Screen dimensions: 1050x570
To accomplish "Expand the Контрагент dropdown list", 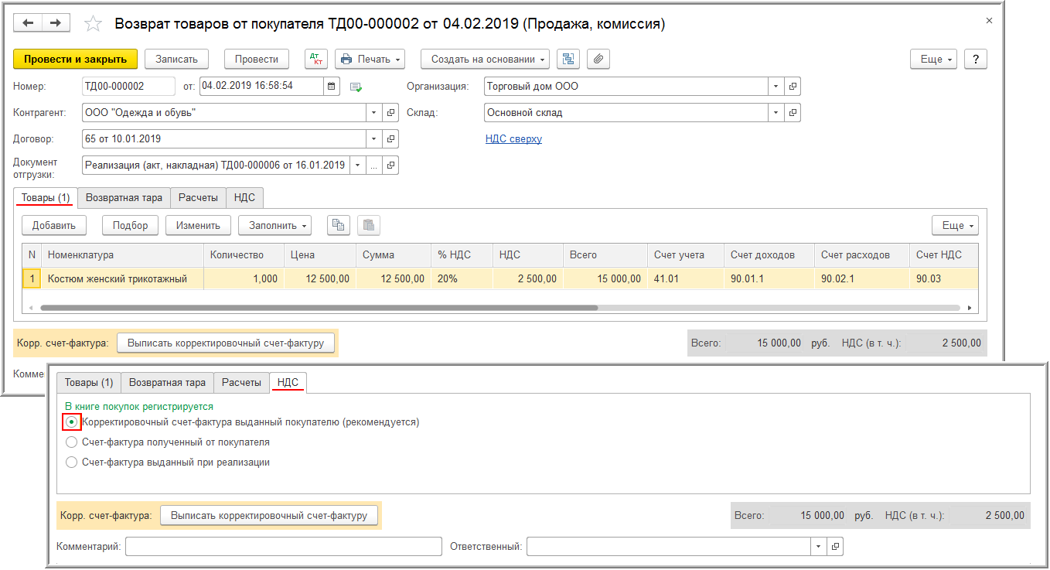I will [374, 112].
